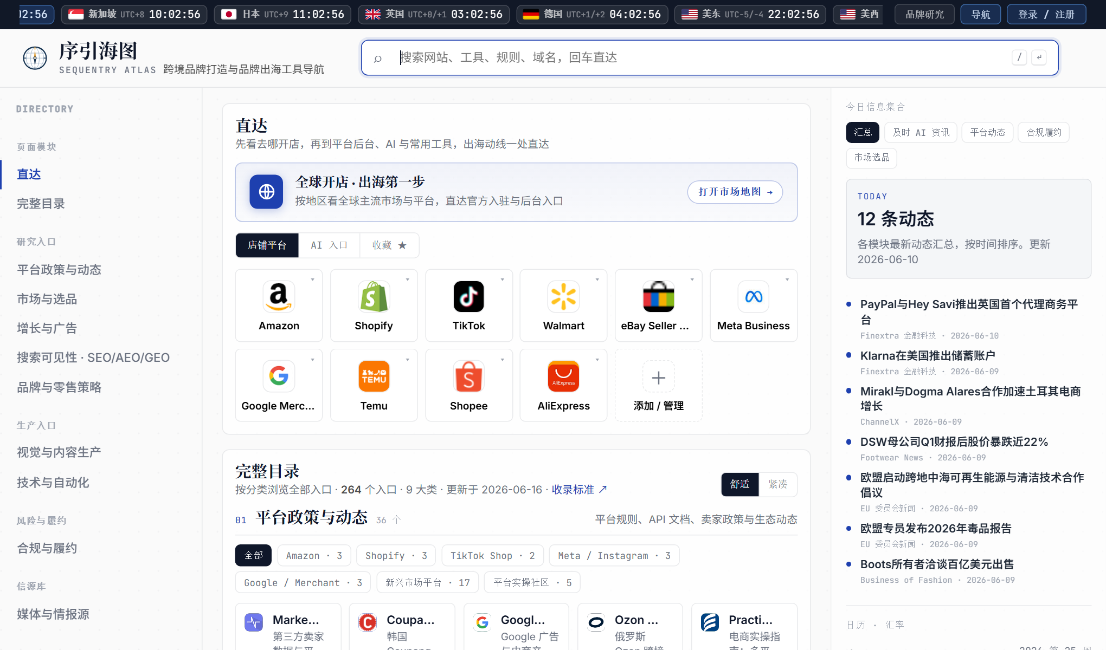
Task: Open the Practi... card icon
Action: point(710,622)
